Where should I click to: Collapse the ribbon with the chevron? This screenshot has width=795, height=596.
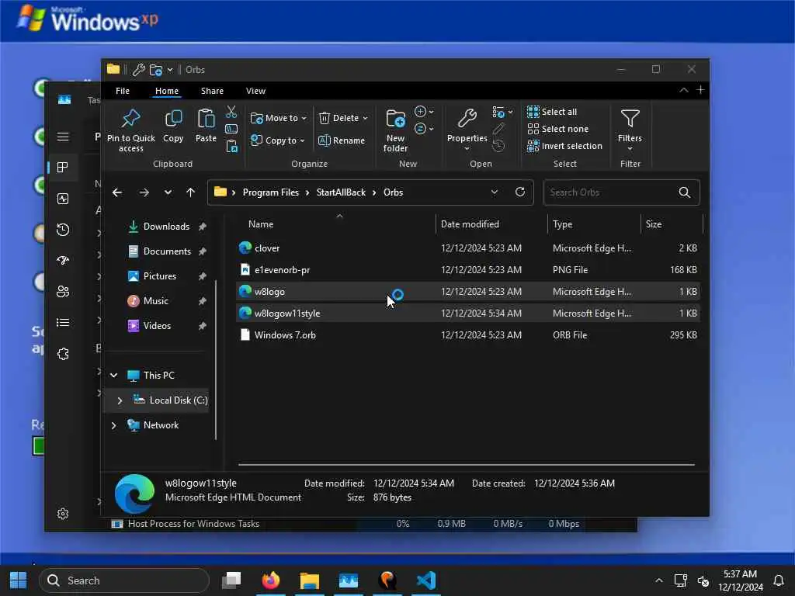683,90
